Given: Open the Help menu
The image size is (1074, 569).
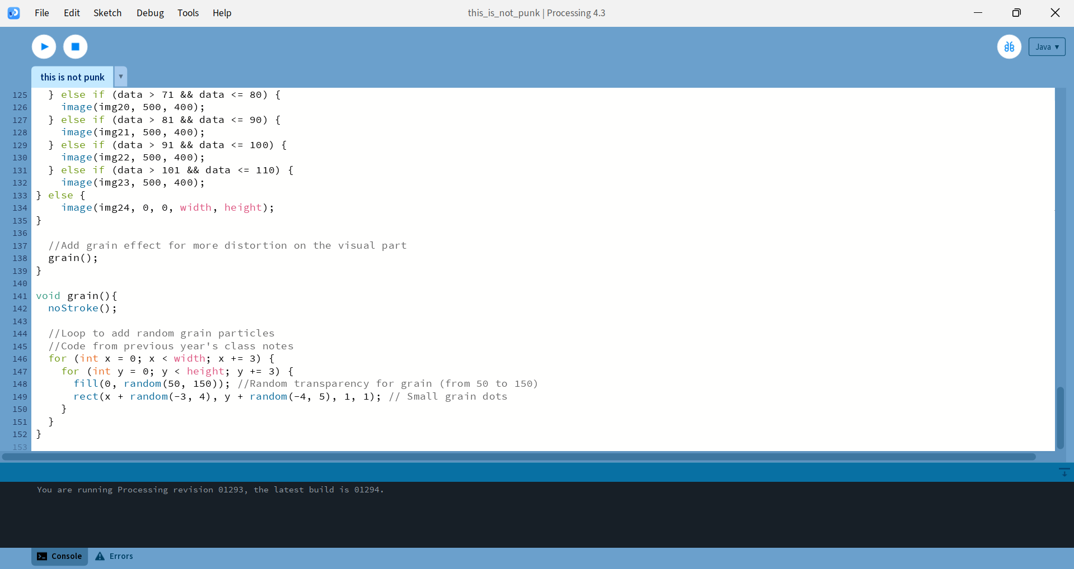Looking at the screenshot, I should [x=222, y=13].
